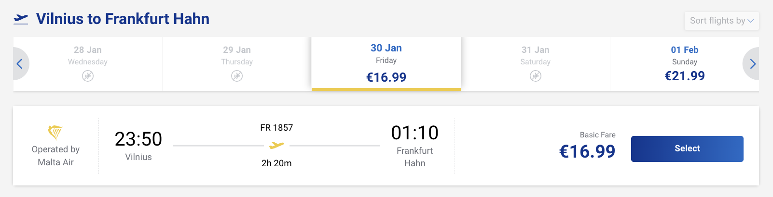
Task: Click the 01:10 Frankfurt Hahn arrival time
Action: click(x=414, y=133)
